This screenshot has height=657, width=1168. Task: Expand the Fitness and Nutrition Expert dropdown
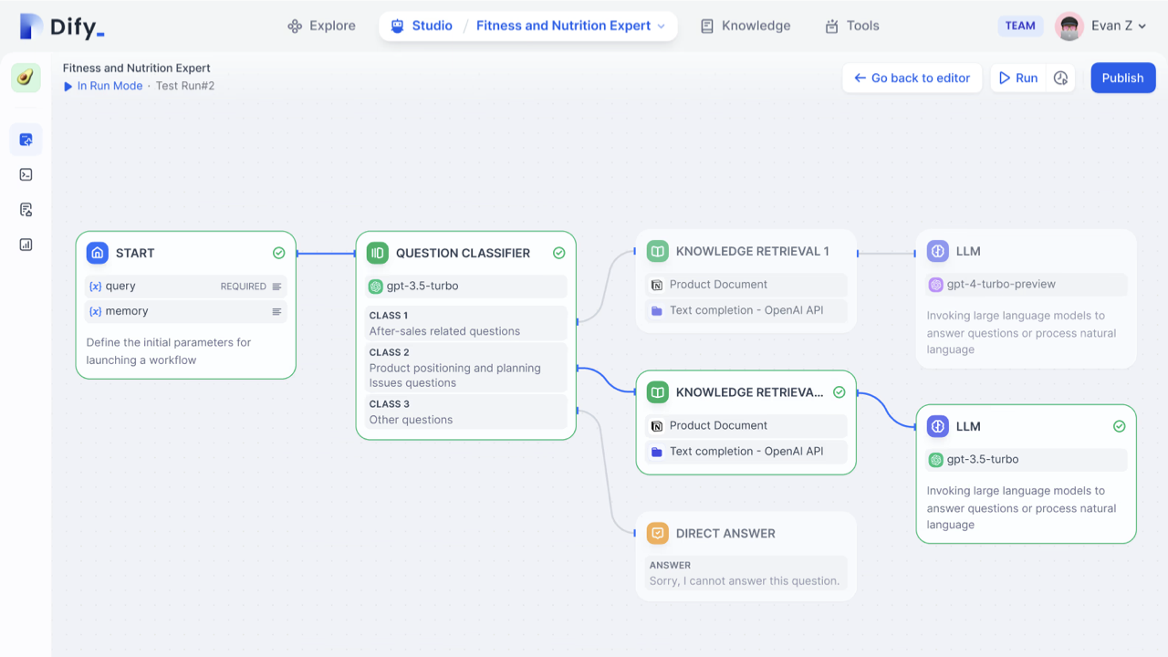point(662,26)
